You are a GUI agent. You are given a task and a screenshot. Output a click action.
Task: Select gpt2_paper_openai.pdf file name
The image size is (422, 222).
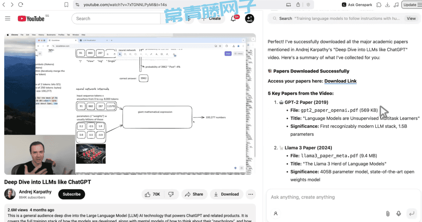(x=329, y=110)
